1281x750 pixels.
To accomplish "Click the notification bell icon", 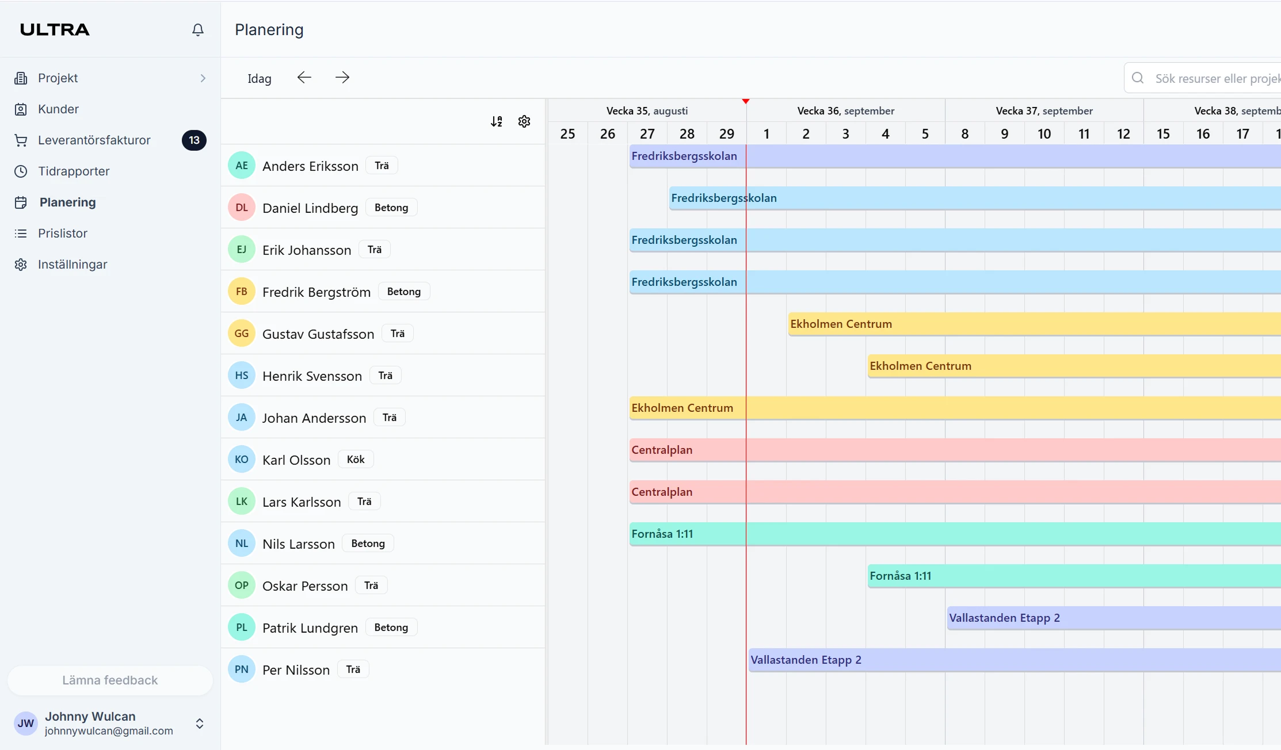I will click(x=197, y=29).
